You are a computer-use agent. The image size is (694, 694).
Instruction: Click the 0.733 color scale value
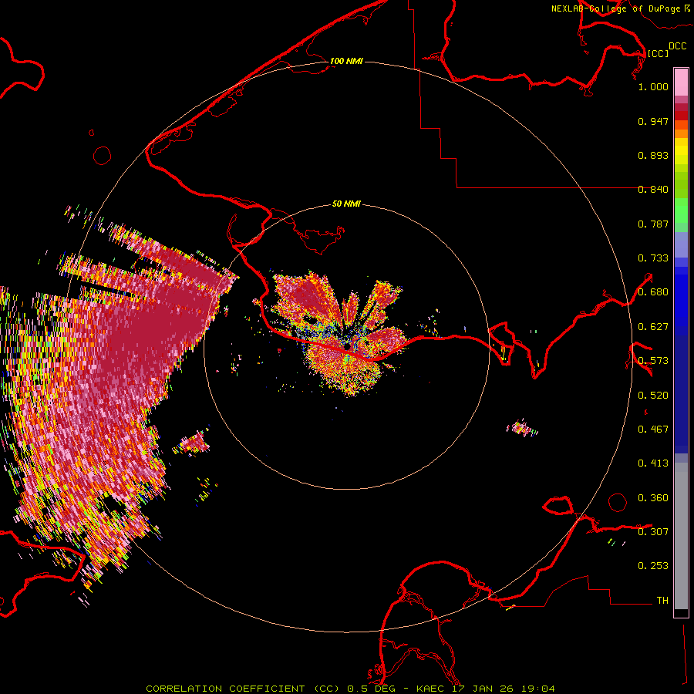[x=653, y=258]
